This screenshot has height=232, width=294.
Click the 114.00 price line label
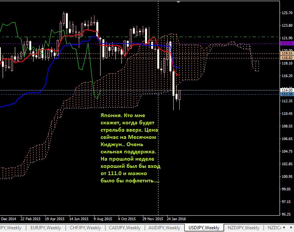287,90
